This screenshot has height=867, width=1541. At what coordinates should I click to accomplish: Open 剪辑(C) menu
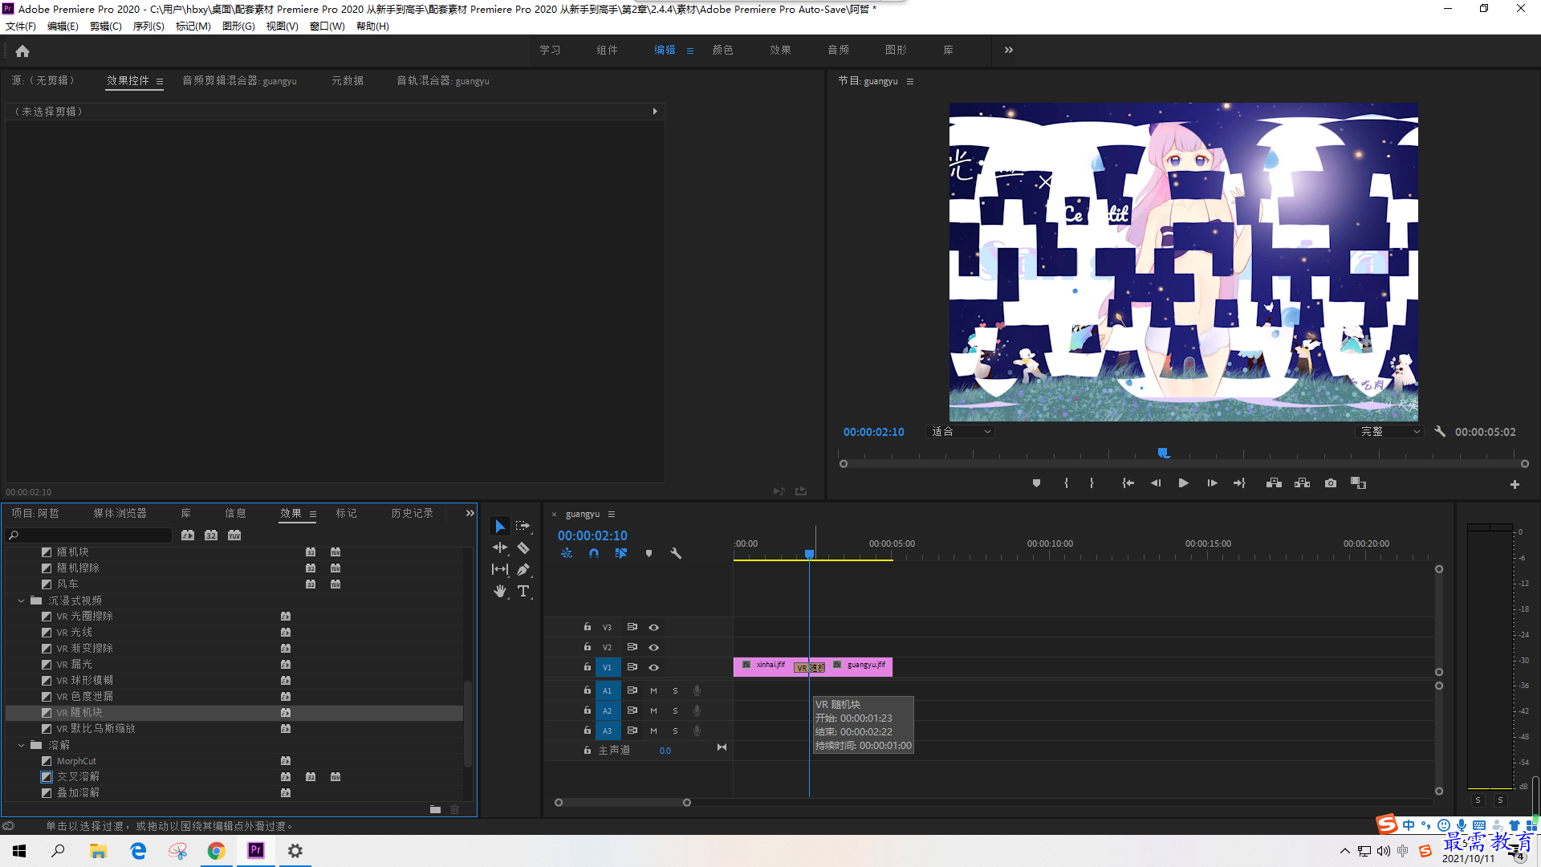(x=106, y=26)
